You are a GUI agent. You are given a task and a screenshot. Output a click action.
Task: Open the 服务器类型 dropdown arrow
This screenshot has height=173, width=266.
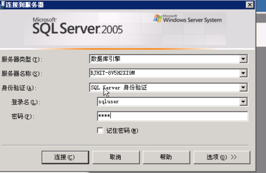pos(243,59)
